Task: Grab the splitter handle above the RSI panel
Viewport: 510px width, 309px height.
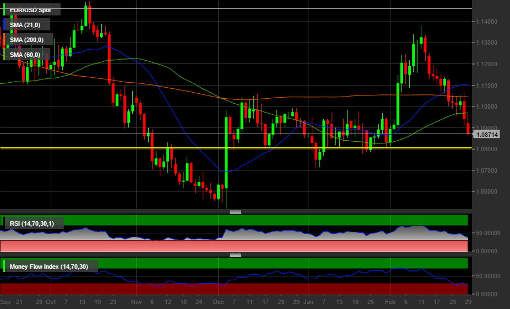Action: click(236, 212)
